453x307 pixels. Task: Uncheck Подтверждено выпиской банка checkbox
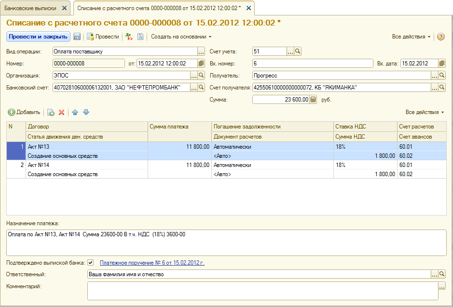click(91, 263)
